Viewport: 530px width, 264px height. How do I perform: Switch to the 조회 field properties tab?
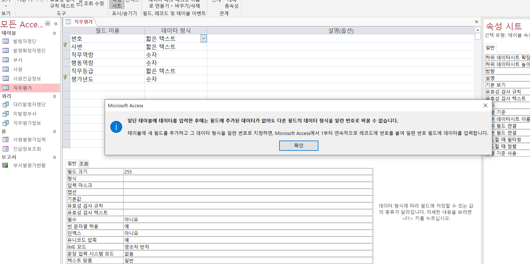tap(84, 164)
